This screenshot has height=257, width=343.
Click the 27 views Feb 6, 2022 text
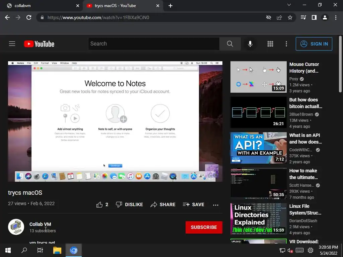point(31,203)
